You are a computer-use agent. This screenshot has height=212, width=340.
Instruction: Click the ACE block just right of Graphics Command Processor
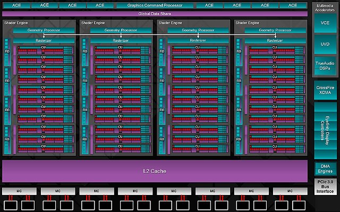[x=209, y=5]
